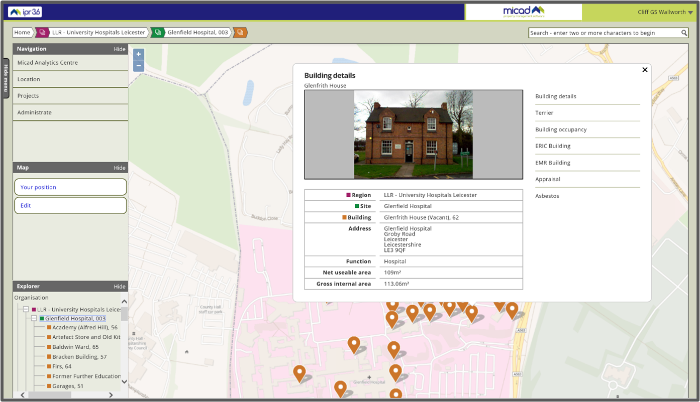Screen dimensions: 700x402
Task: Click the ipr36 logo
Action: 25,12
